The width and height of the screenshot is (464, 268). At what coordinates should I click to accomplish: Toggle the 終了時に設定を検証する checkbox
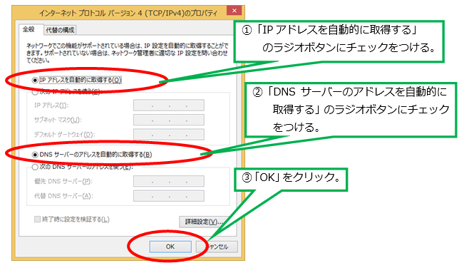[37, 220]
